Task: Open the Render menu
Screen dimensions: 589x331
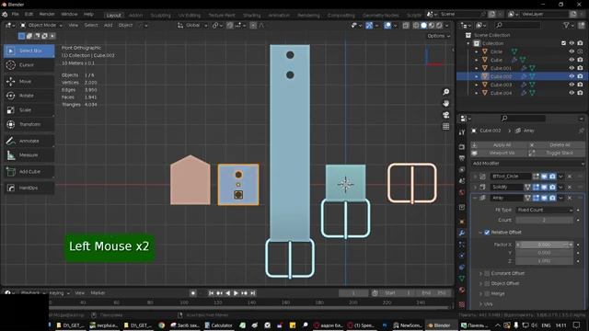Action: [x=47, y=15]
